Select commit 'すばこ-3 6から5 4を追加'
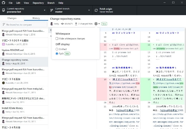Viewport: 186px width, 129px height. [x=24, y=42]
